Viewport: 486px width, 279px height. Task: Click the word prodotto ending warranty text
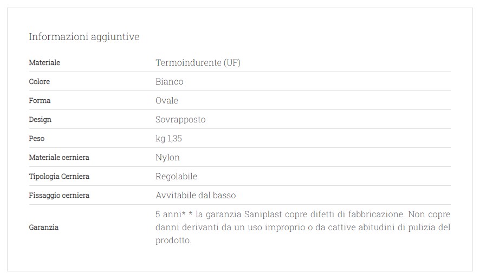tap(173, 240)
